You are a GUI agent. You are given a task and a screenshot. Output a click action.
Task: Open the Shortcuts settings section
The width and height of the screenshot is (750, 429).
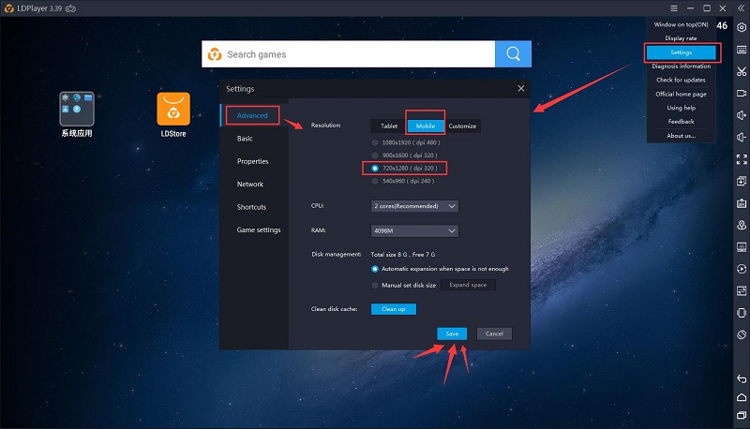click(x=251, y=207)
